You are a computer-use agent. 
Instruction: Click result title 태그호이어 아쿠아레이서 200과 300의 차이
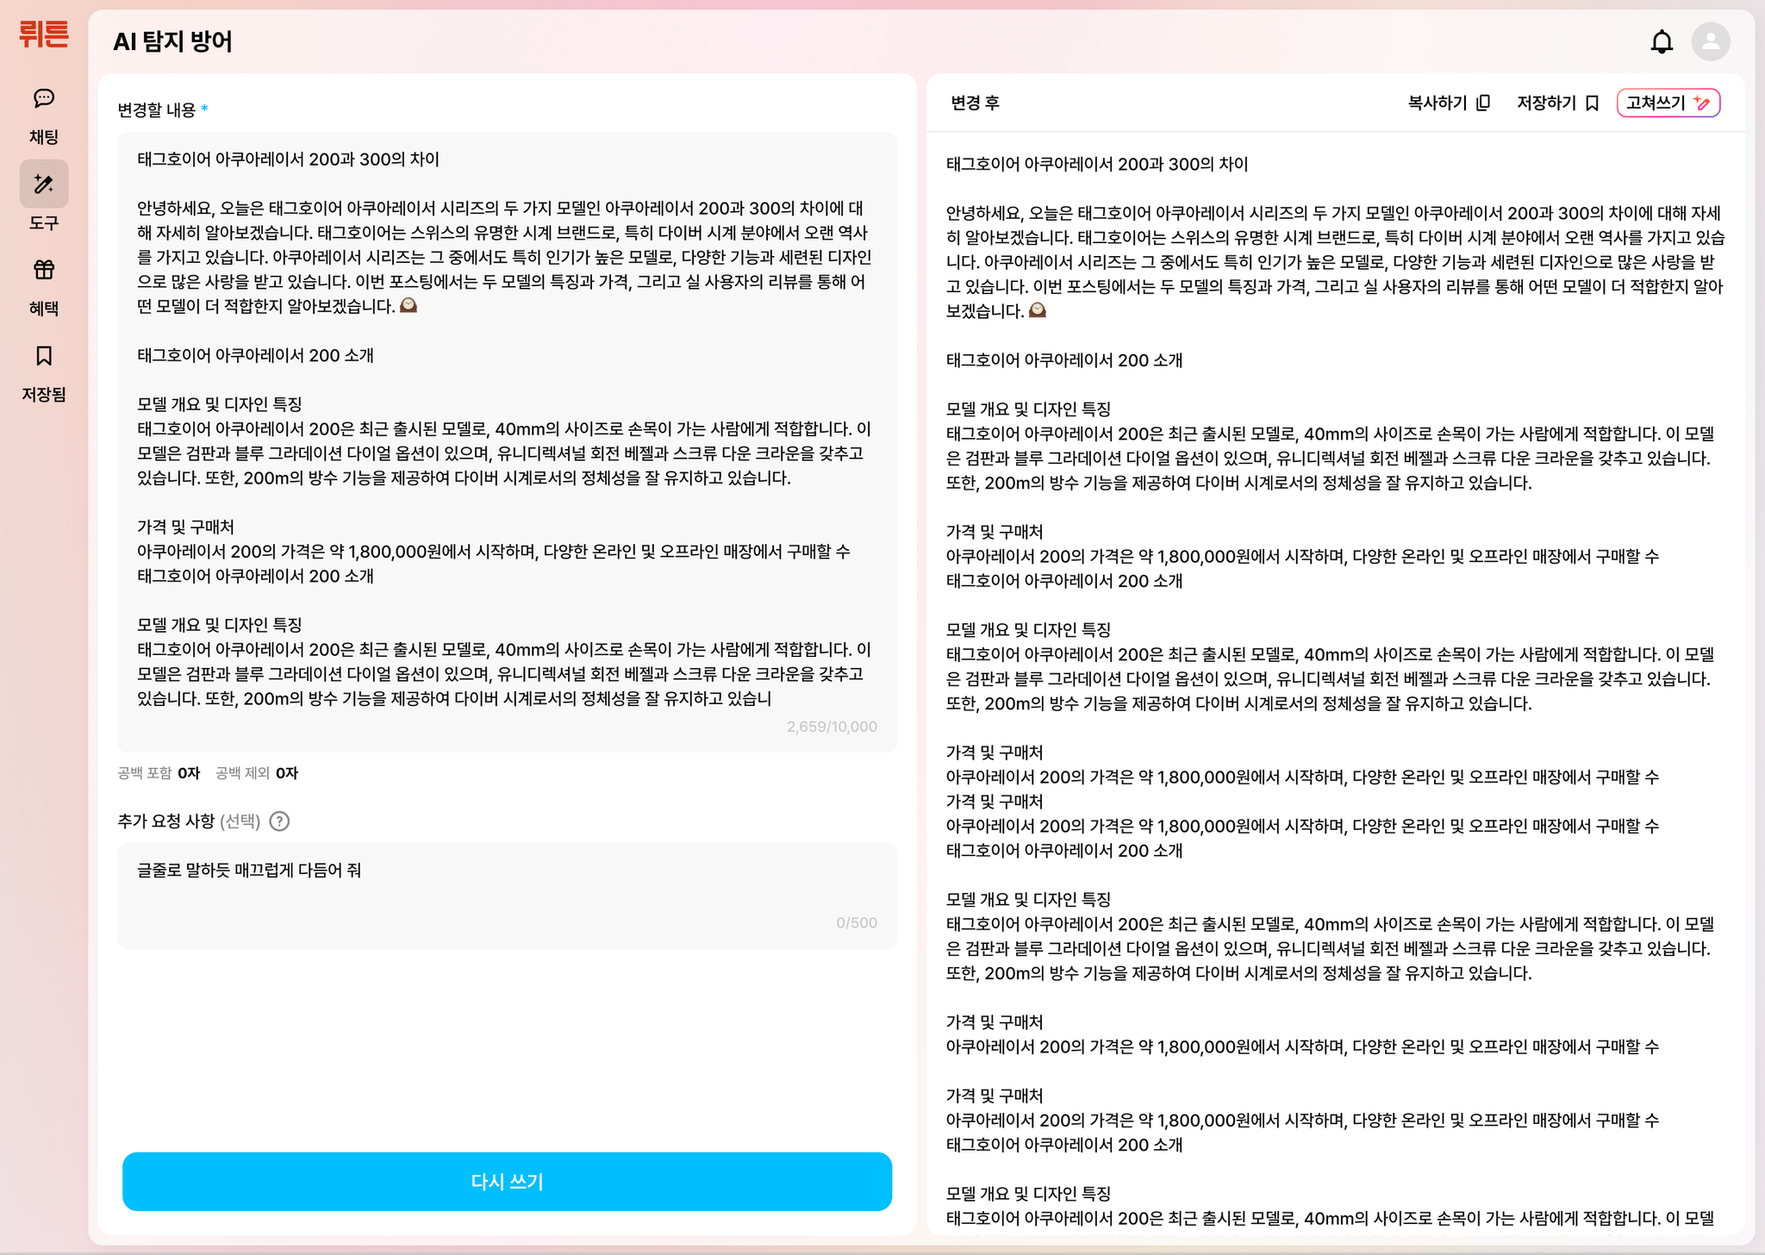point(1097,165)
